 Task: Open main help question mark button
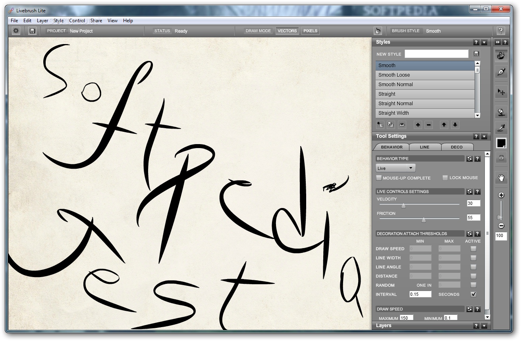click(500, 31)
